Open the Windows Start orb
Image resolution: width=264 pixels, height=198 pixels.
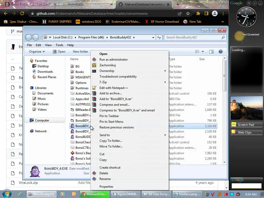pyautogui.click(x=6, y=194)
